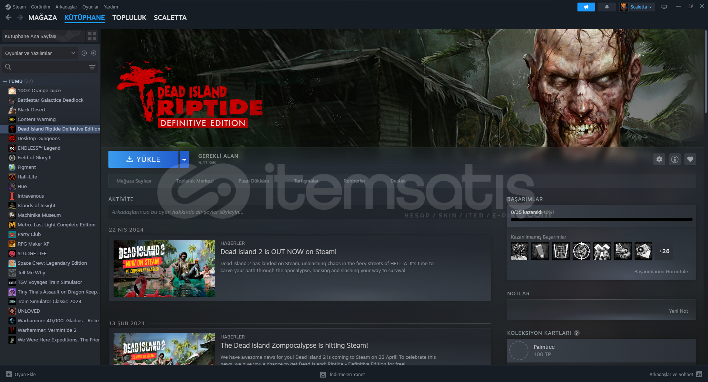708x382 pixels.
Task: Show game information icon
Action: 675,159
